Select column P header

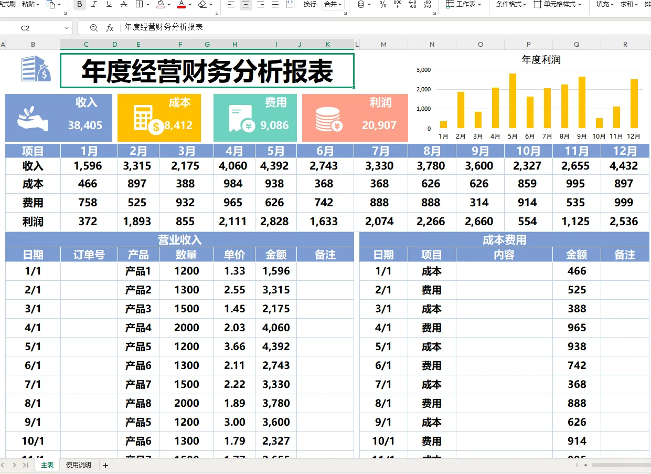[x=528, y=45]
